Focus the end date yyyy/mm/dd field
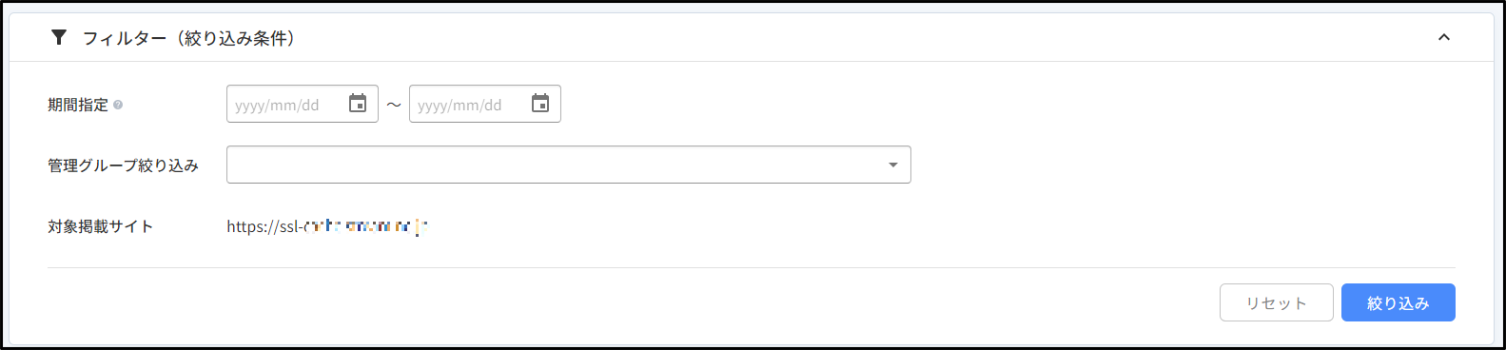This screenshot has width=1506, height=350. (x=468, y=105)
